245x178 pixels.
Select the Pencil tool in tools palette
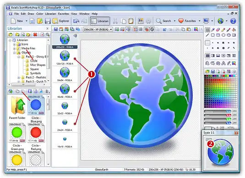pyautogui.click(x=223, y=29)
